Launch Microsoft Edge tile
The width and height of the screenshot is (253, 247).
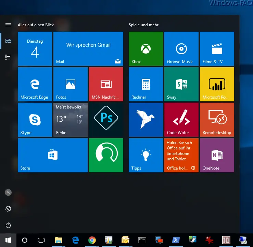(x=35, y=84)
